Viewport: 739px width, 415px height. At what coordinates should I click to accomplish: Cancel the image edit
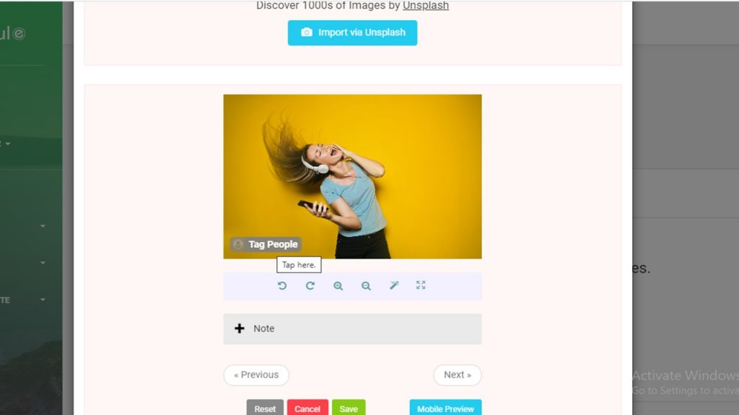click(307, 408)
